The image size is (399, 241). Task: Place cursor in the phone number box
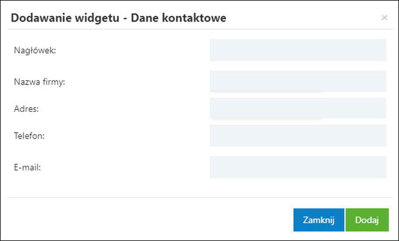[x=297, y=136]
